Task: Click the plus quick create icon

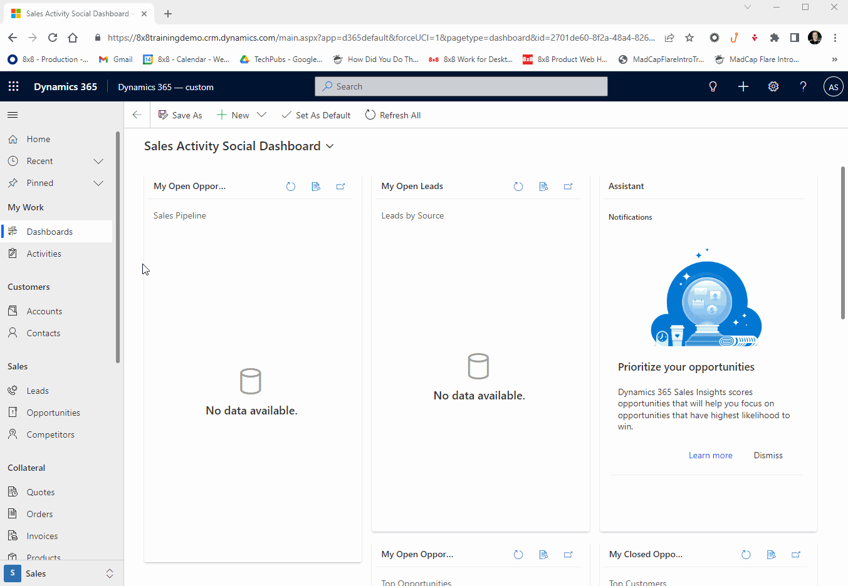Action: [x=743, y=86]
